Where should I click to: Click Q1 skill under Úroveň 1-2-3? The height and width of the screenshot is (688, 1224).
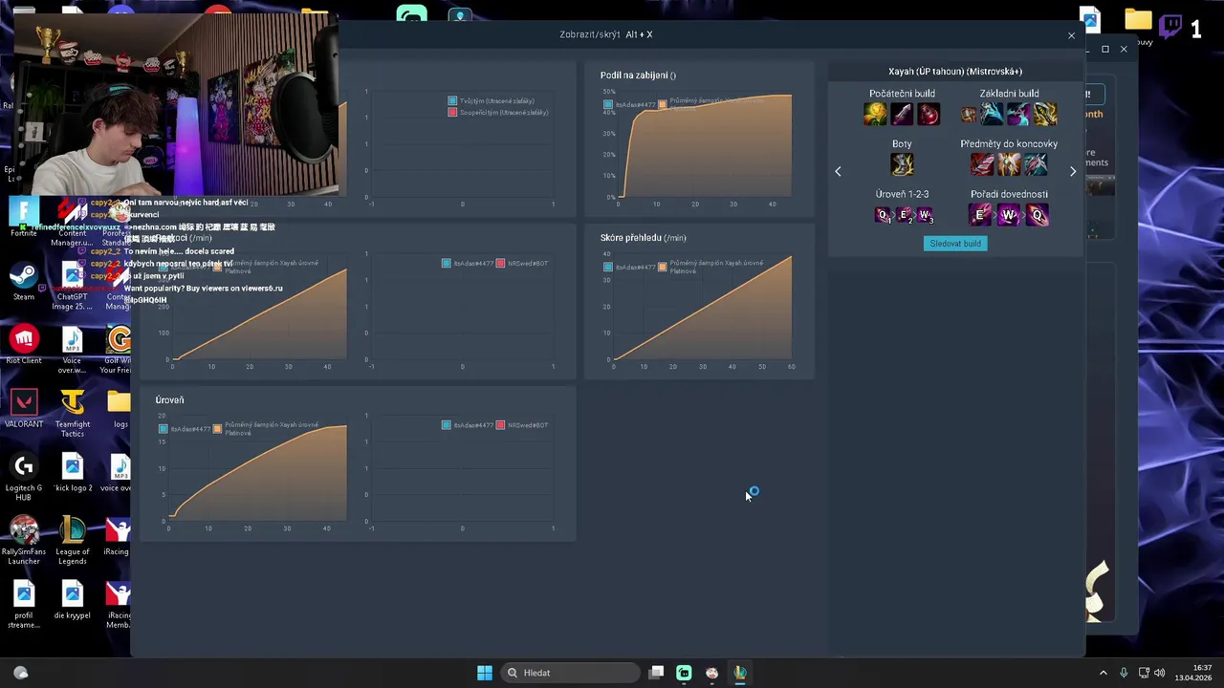tap(884, 215)
